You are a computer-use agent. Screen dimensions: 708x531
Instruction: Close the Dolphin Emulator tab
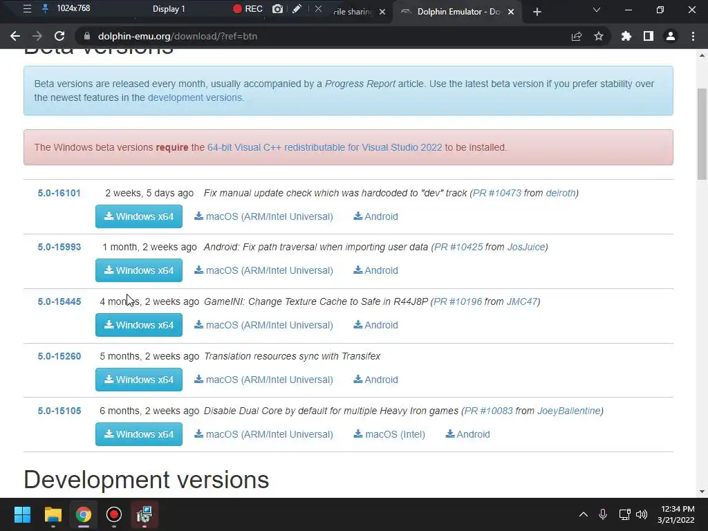coord(511,12)
